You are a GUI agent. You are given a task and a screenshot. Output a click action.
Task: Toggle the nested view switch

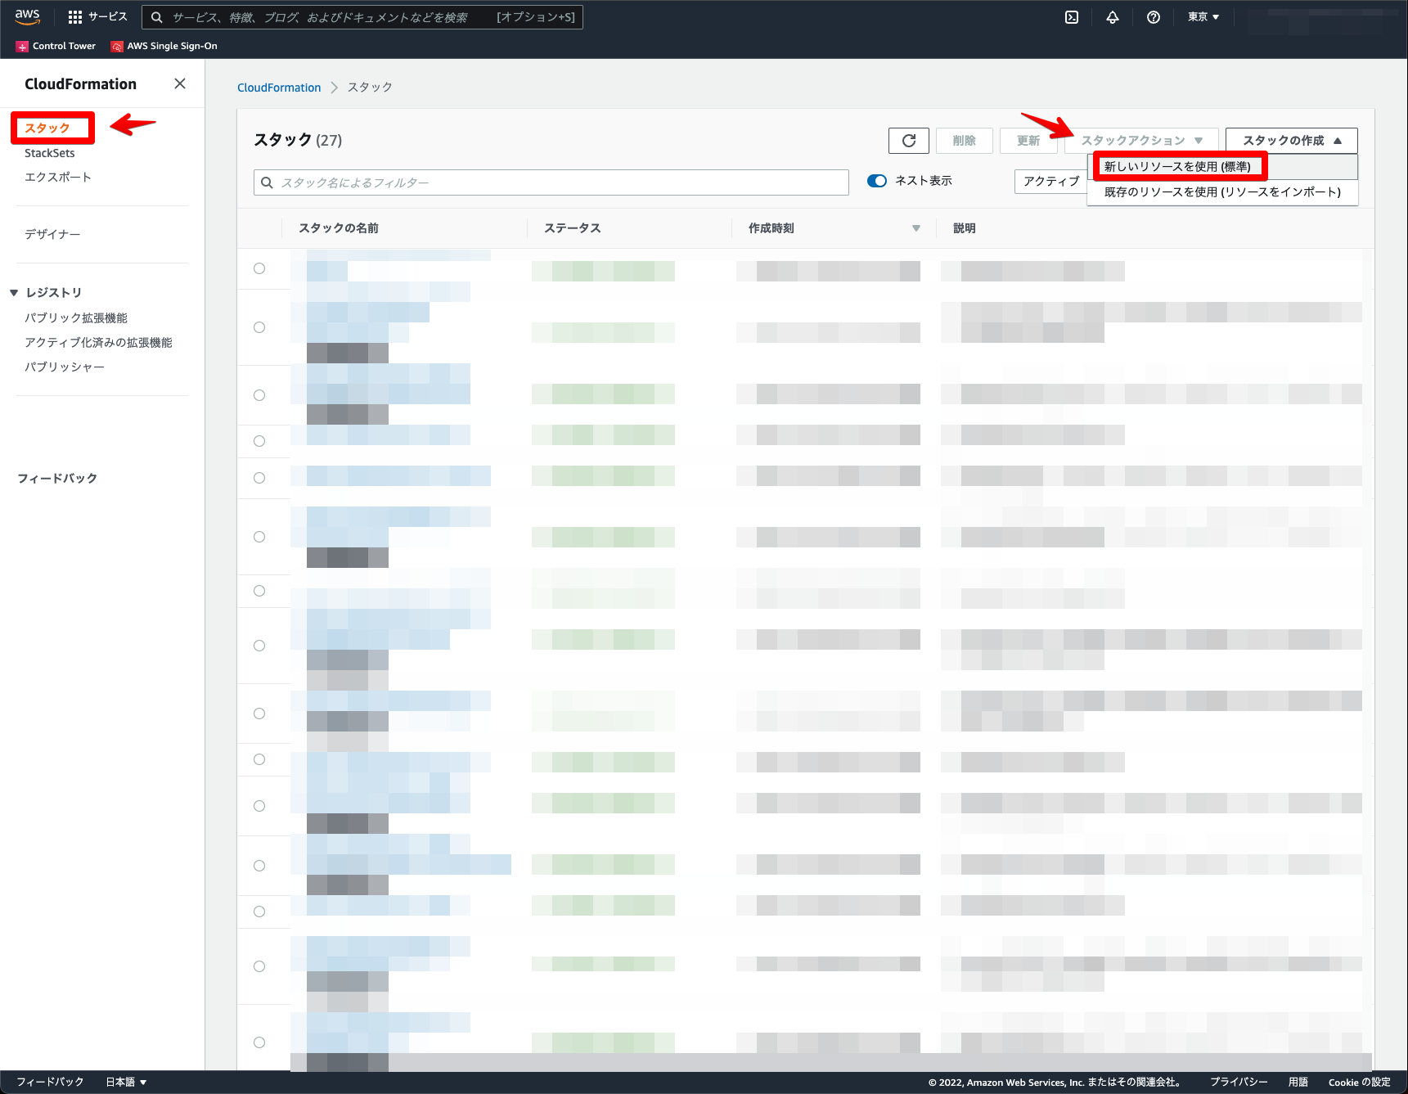coord(877,181)
